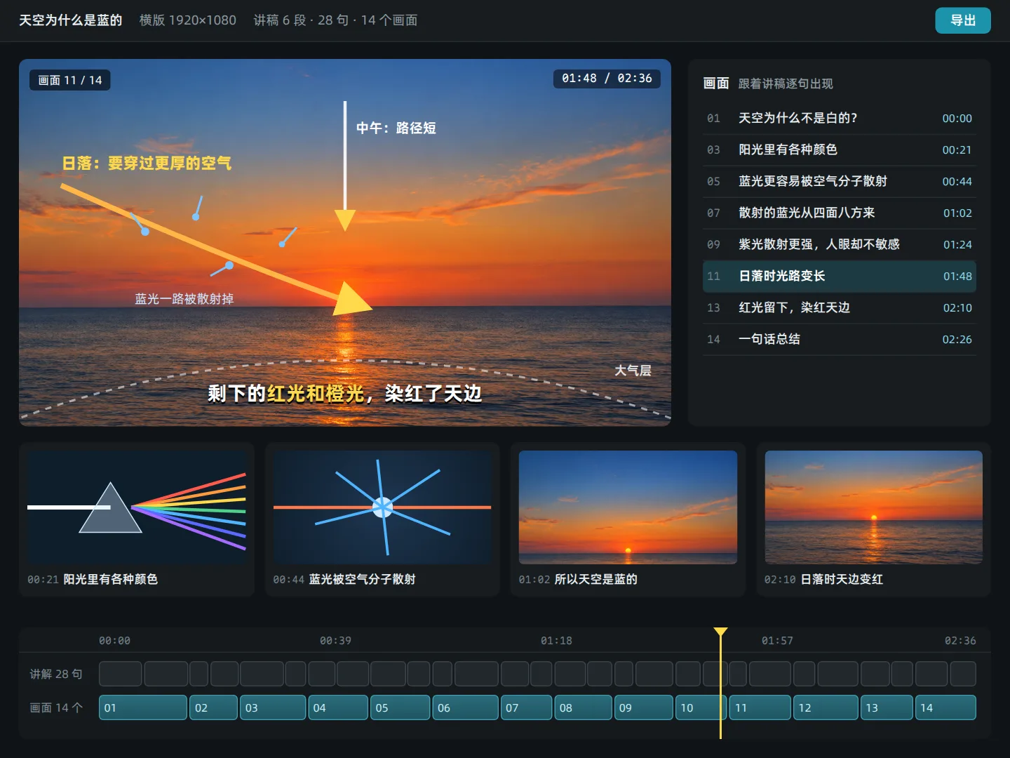Click the 画面 11 / 14 badge on preview
This screenshot has height=758, width=1010.
point(70,80)
